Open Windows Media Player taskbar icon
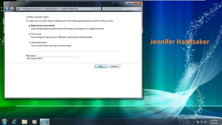This screenshot has width=222, height=125. click(34, 122)
